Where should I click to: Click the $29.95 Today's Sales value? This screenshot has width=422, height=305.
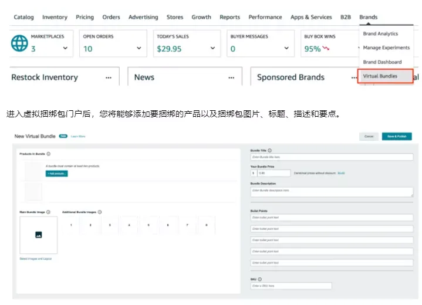(169, 49)
